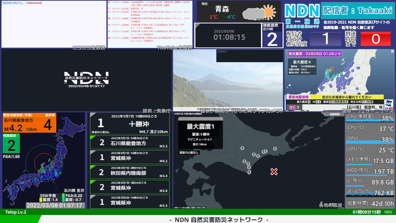The image size is (396, 223).
Task: Click the red X epicenter on Weathernews map
Action: (332, 69)
